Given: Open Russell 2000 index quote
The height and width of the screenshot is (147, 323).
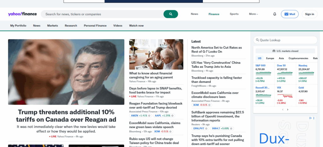Looking at the screenshot, I should (x=262, y=88).
